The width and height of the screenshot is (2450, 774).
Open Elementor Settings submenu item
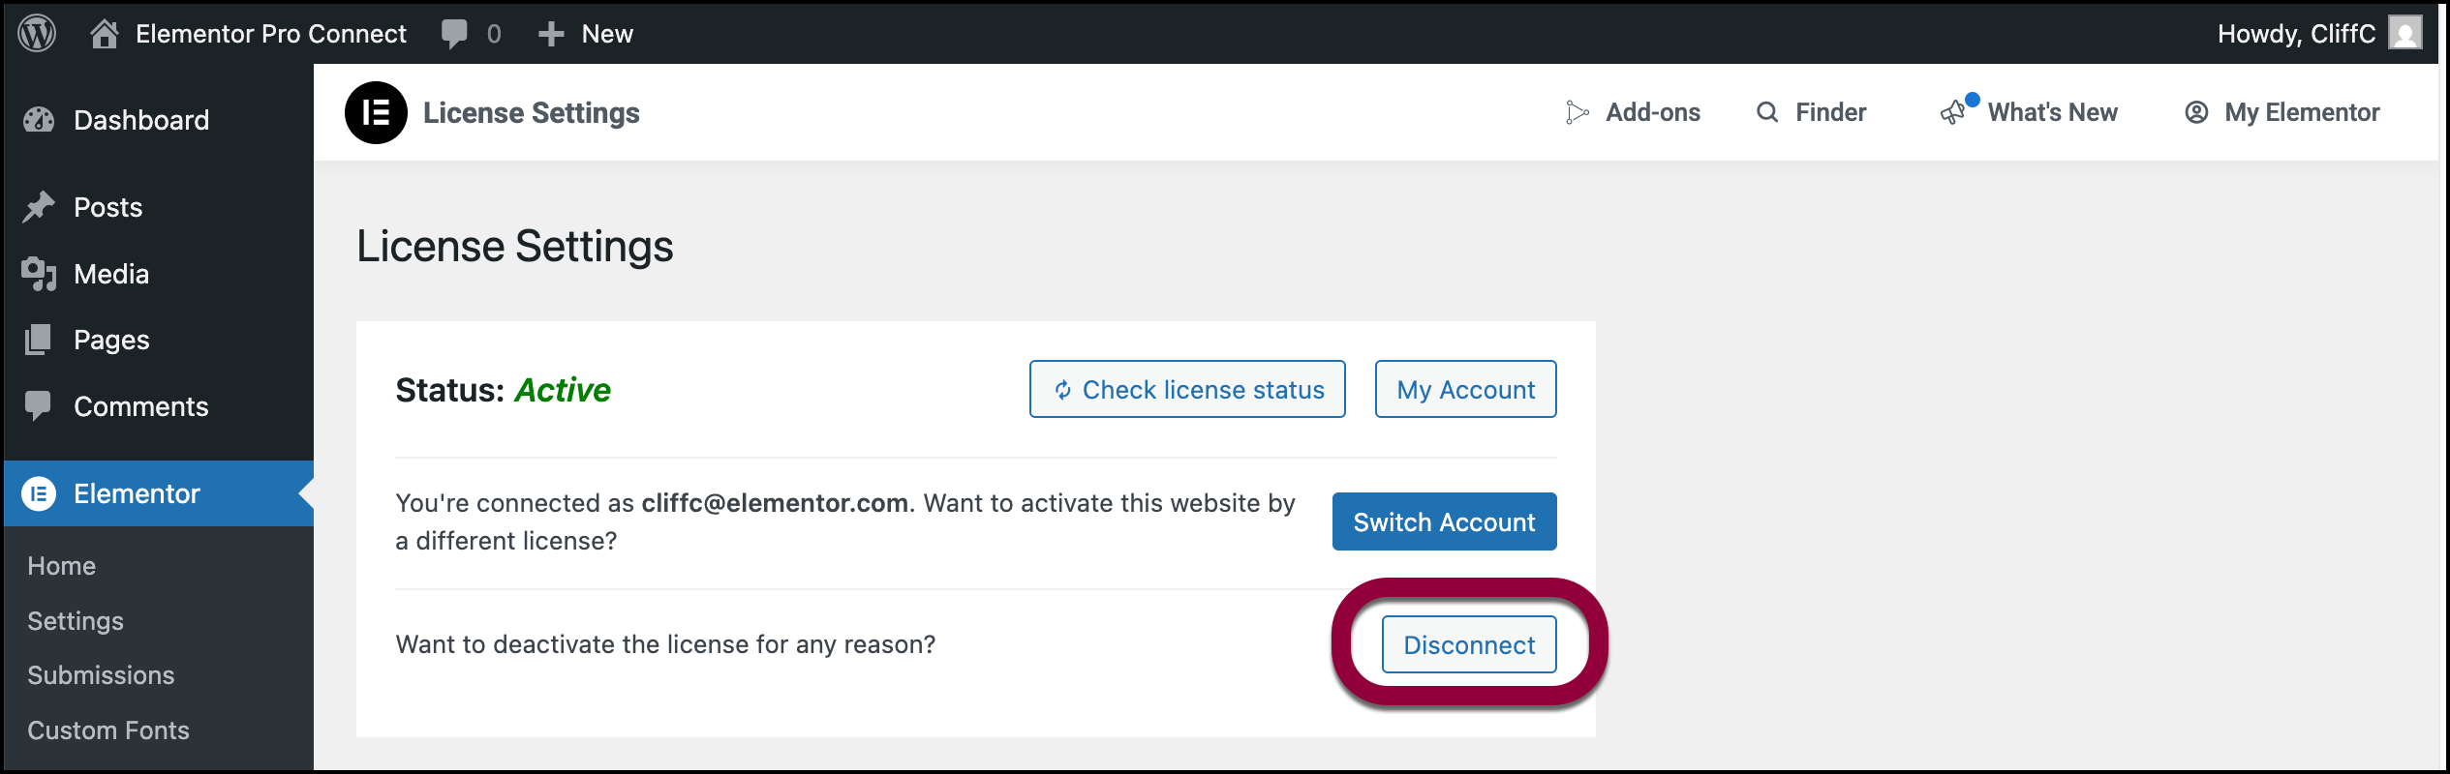[76, 621]
